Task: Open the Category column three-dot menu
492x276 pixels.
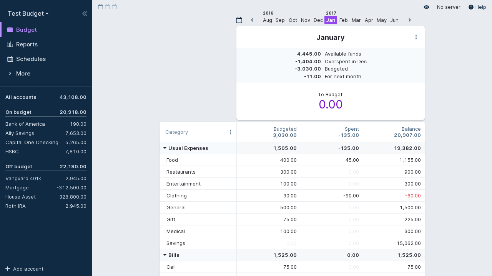Action: [x=230, y=132]
